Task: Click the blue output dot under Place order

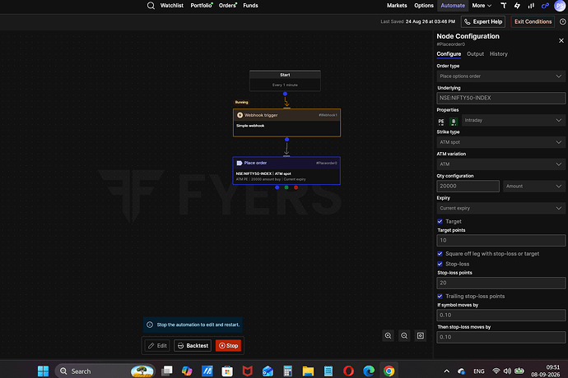Action: coord(277,187)
